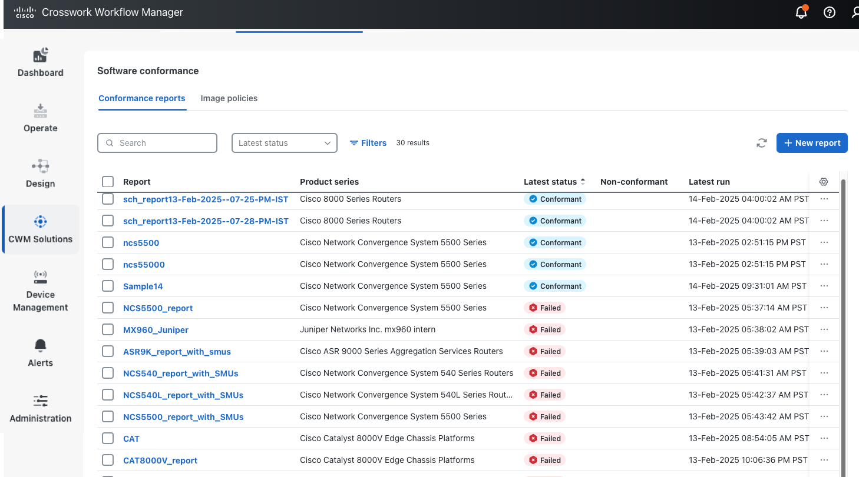Open the sch_report13-Feb-2025--07-25-PM-IST report link

coord(206,199)
